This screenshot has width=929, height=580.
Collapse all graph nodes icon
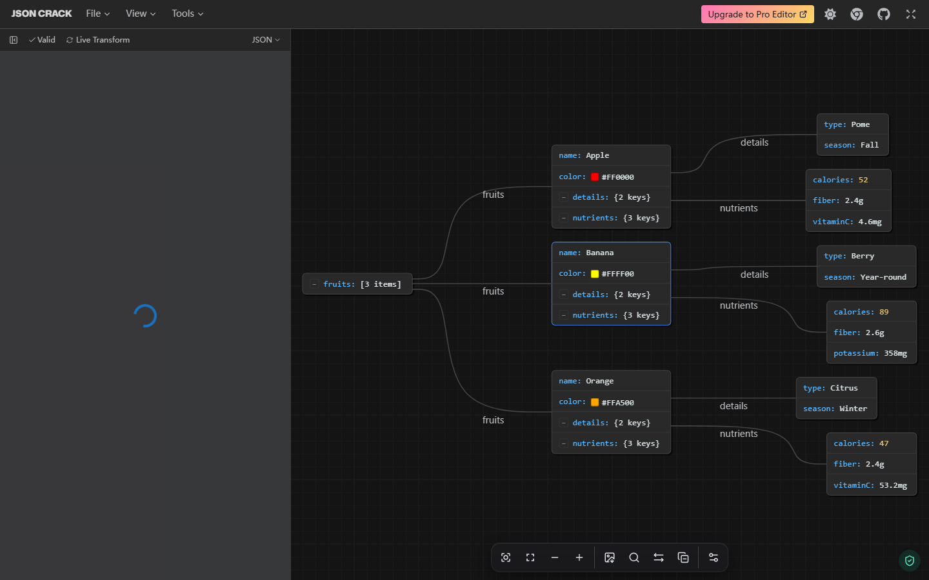coord(683,557)
